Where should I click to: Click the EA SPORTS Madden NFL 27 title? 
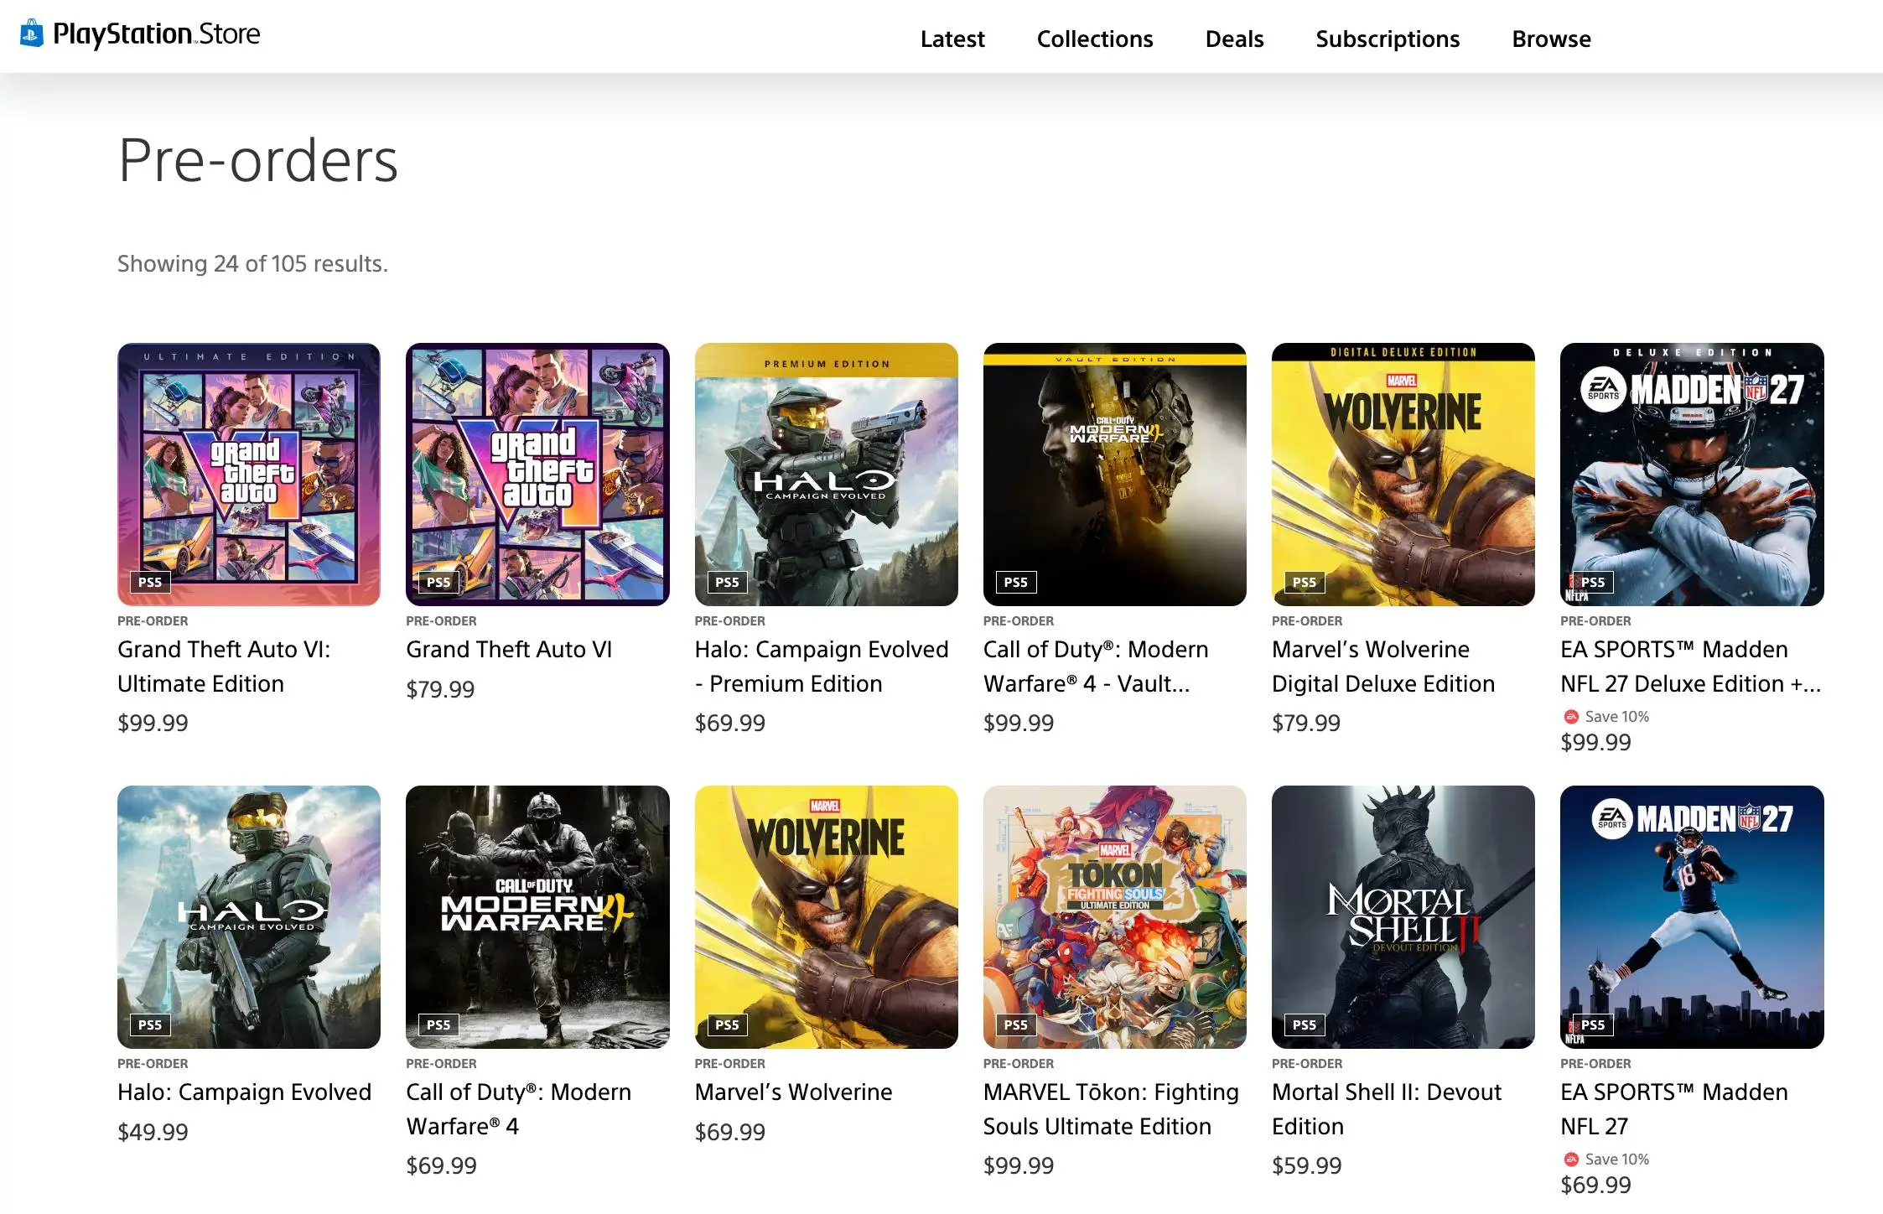1674,1109
